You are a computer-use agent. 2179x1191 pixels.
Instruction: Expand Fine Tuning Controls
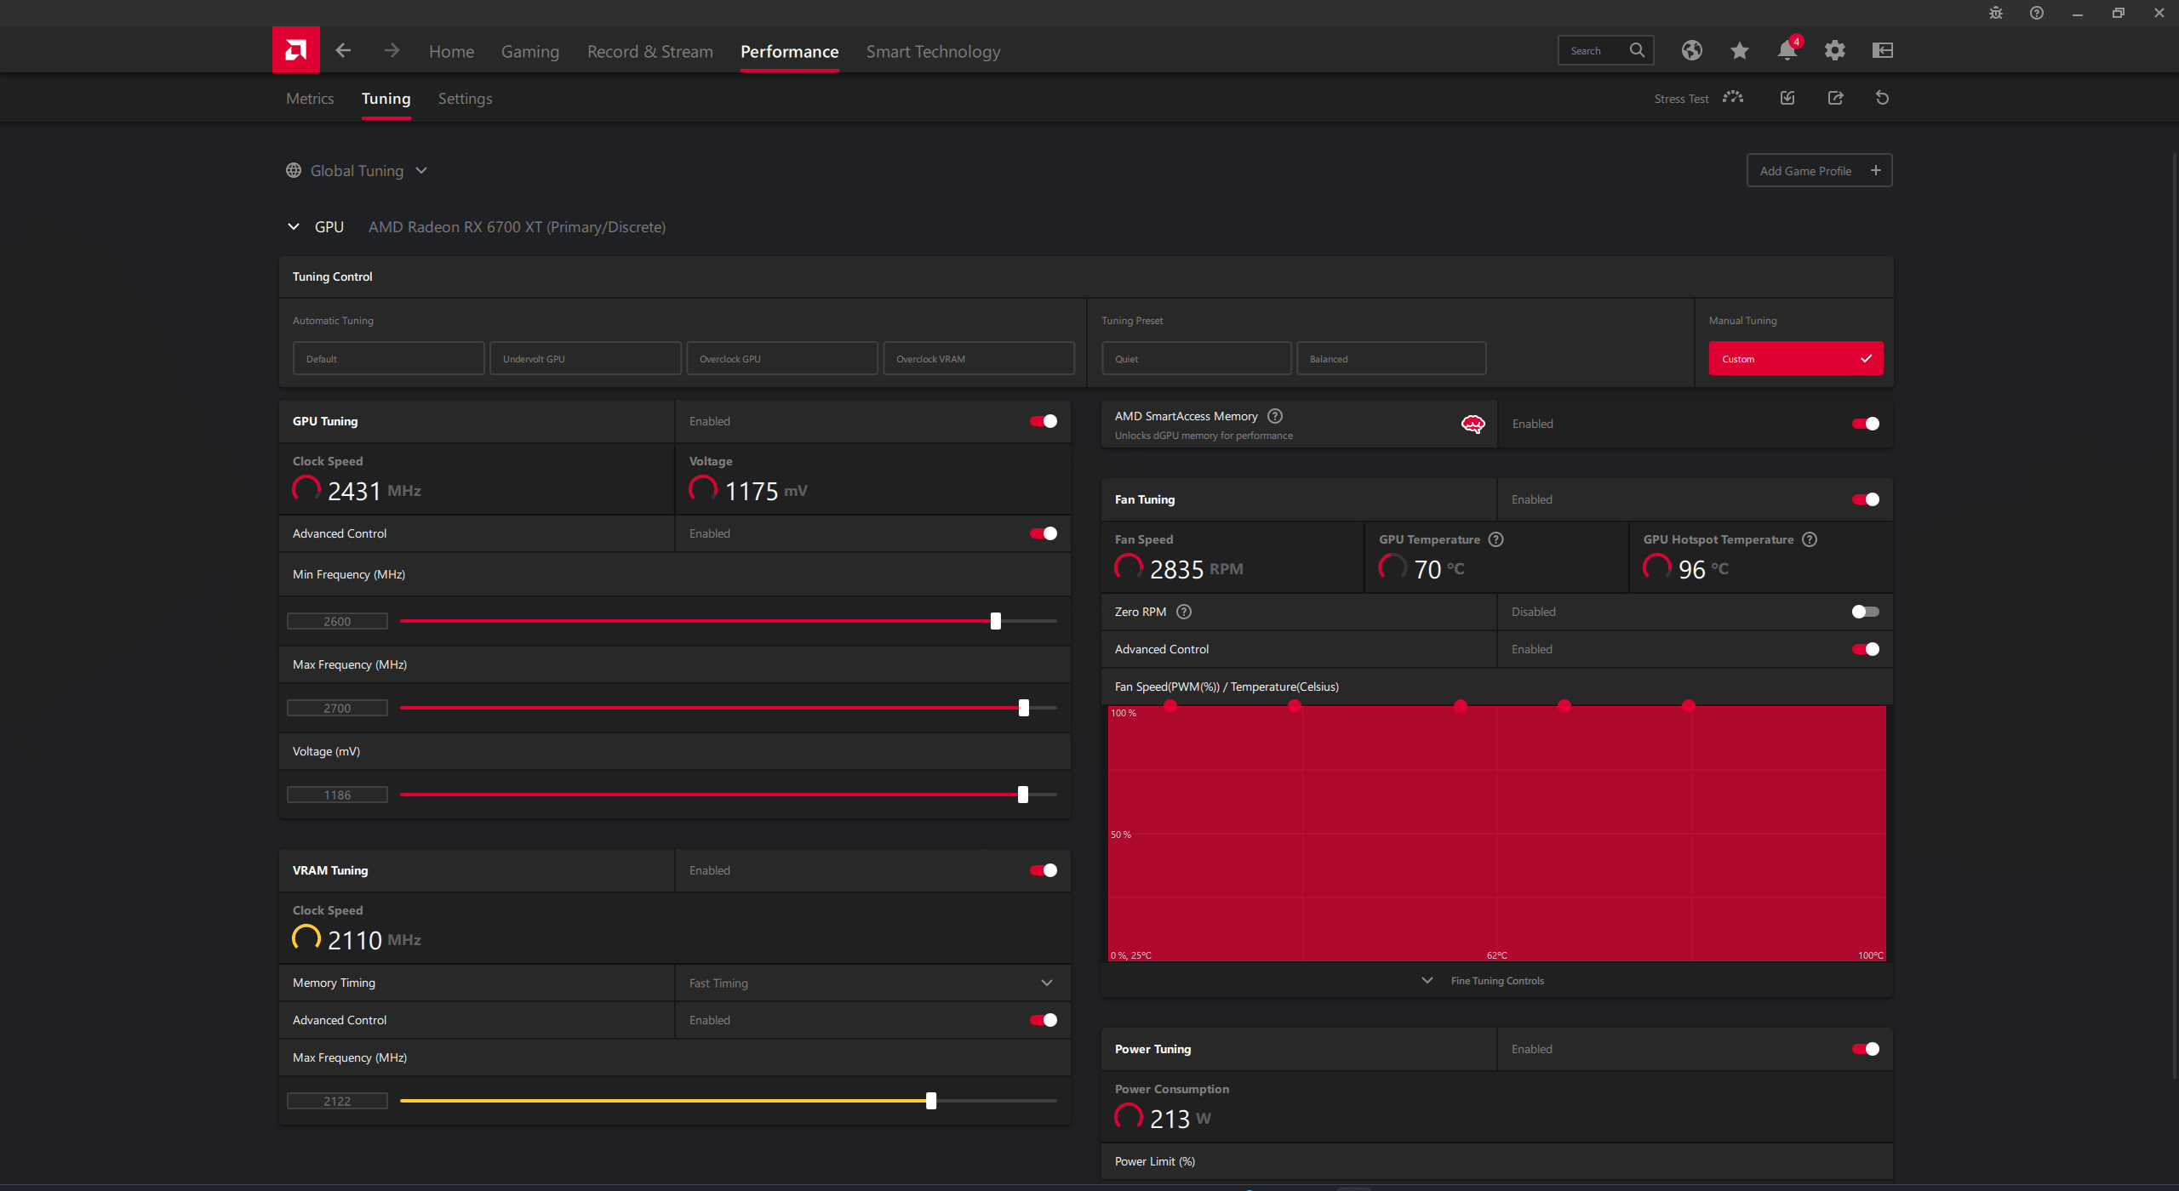pyautogui.click(x=1483, y=981)
